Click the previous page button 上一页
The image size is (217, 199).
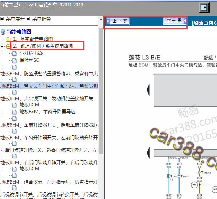(x=118, y=21)
